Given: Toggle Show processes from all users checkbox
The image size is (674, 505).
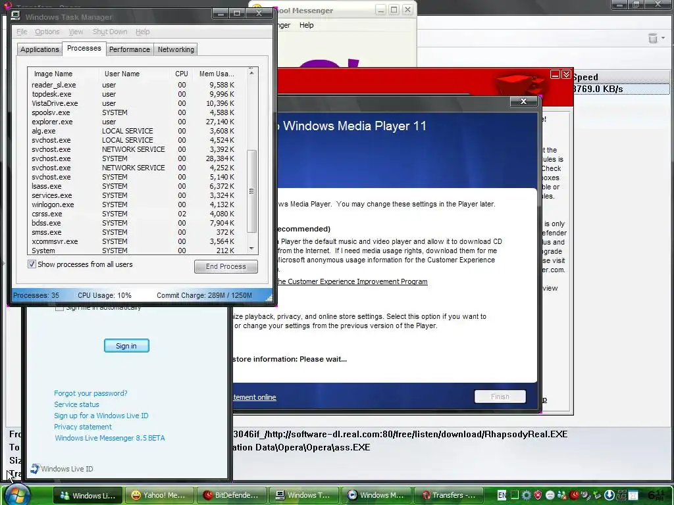Looking at the screenshot, I should click(32, 264).
